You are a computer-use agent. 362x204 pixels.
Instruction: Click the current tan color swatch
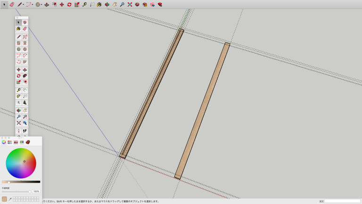(4, 199)
